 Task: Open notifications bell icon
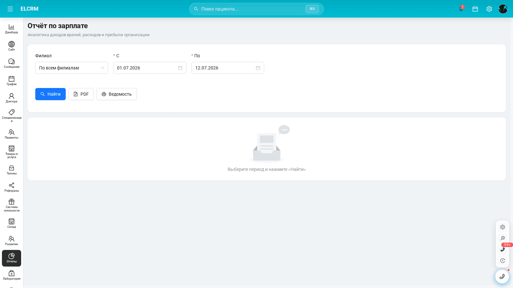coord(461,9)
